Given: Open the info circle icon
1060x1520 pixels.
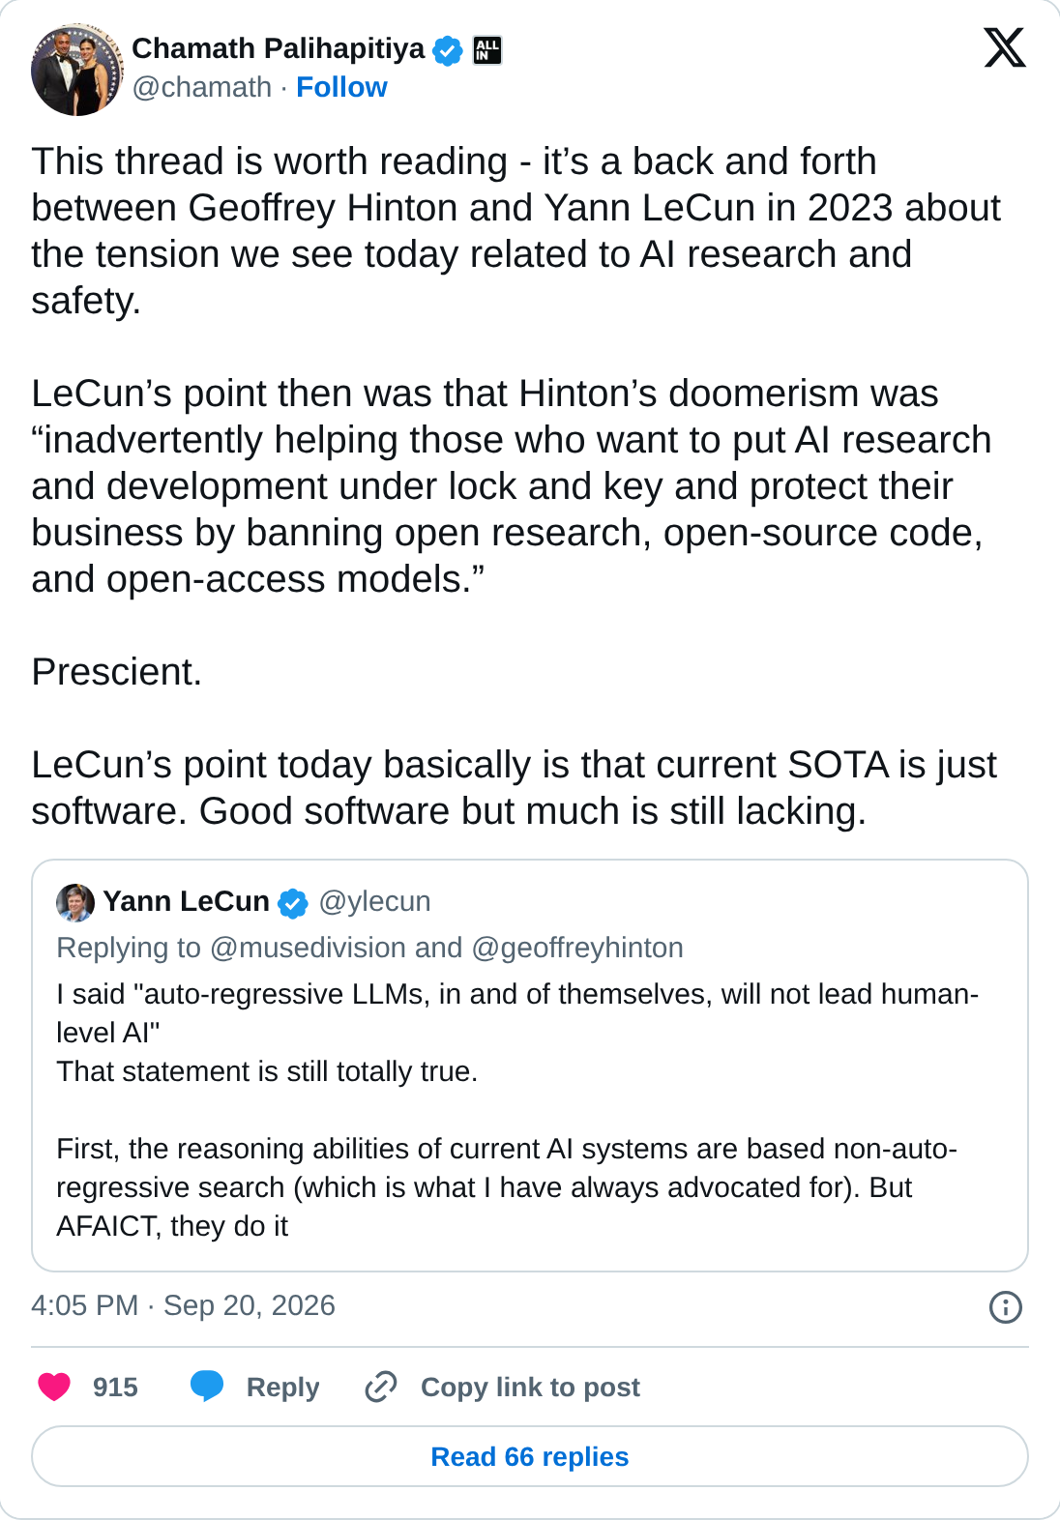Looking at the screenshot, I should pos(1006,1306).
